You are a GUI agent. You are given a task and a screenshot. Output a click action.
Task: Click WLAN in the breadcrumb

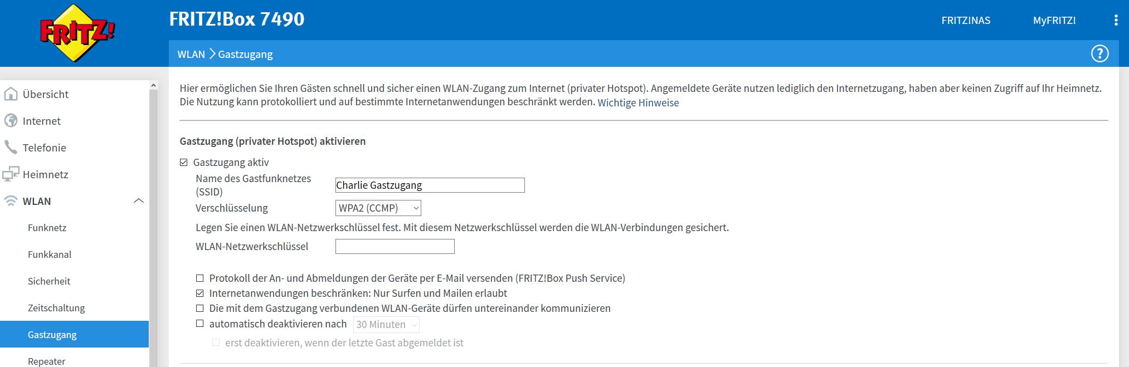click(x=191, y=54)
